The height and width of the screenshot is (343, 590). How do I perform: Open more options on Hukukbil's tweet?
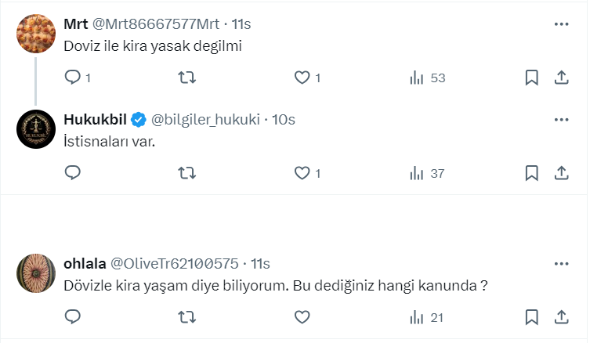click(561, 120)
